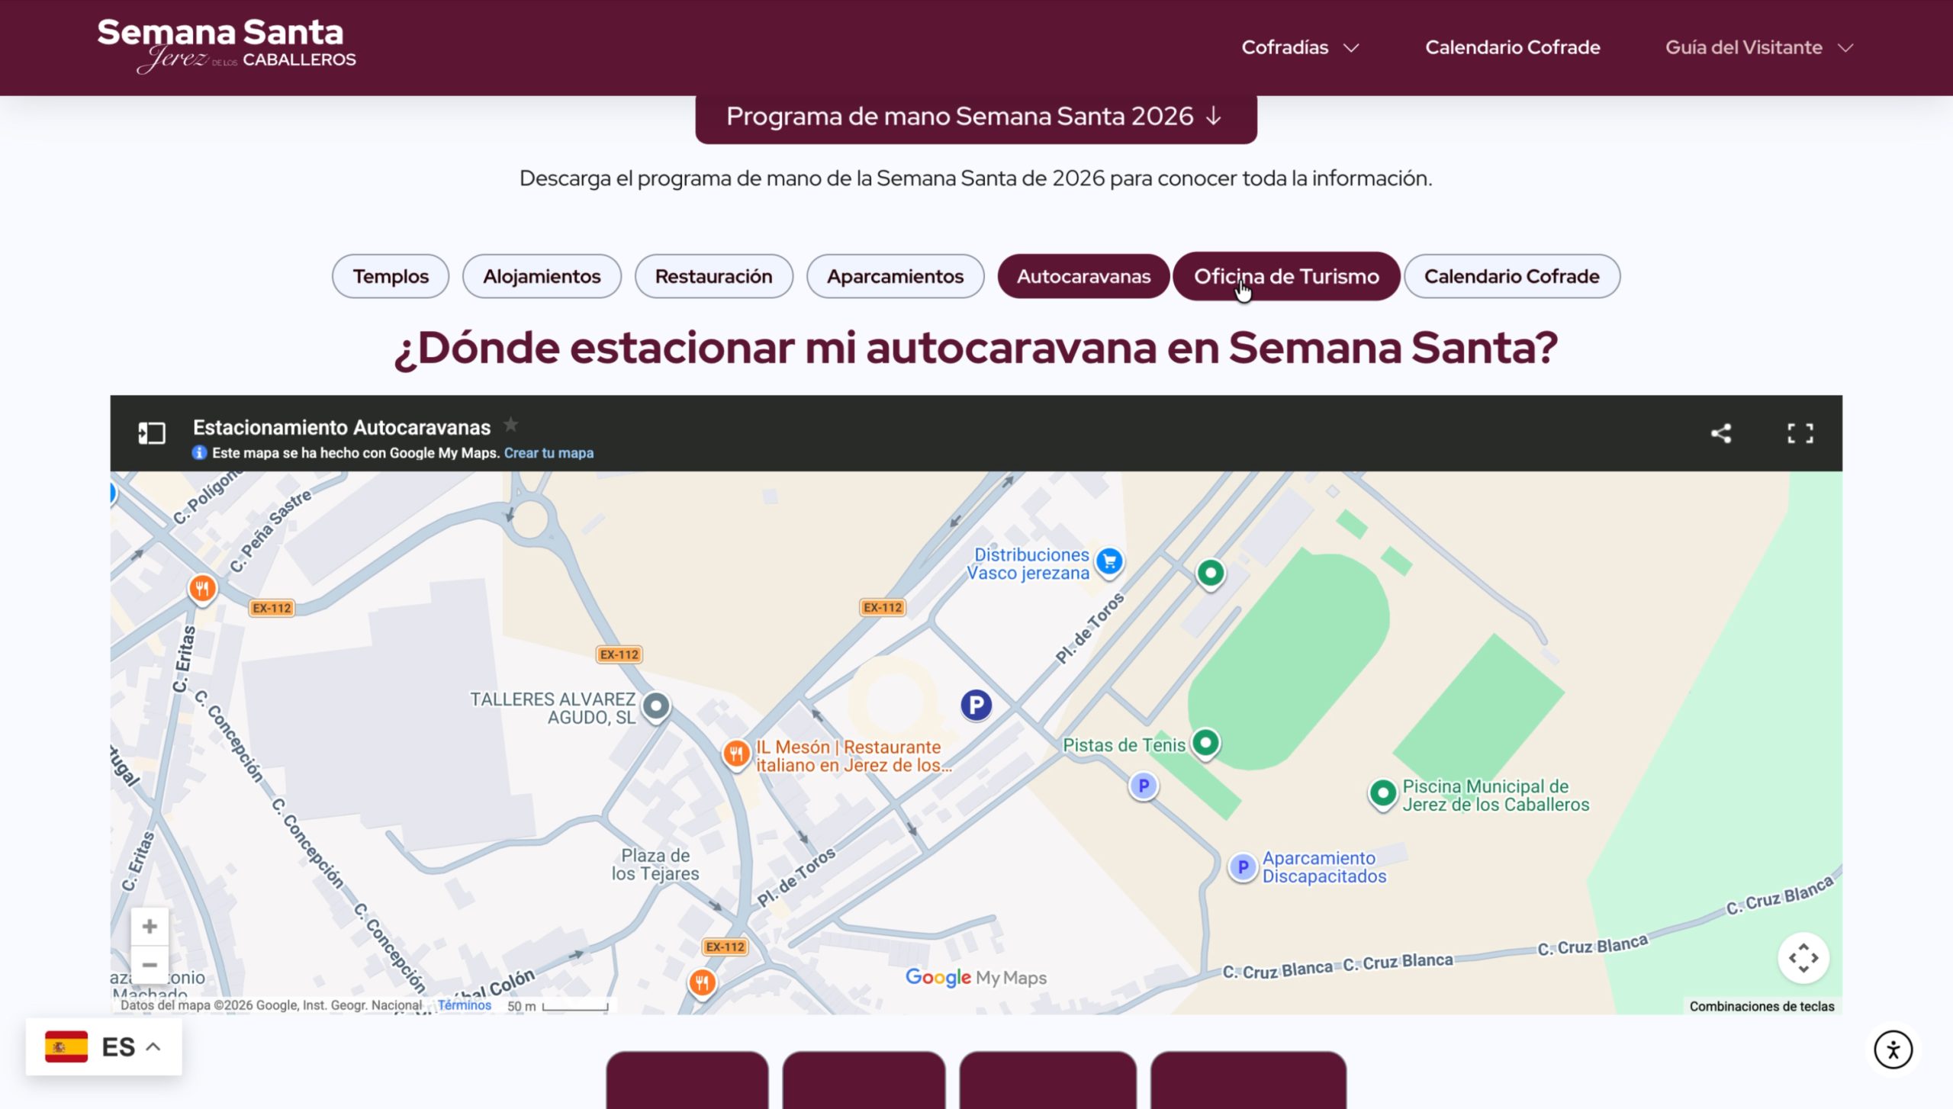Click the map pan control button
The image size is (1953, 1109).
coord(1803,958)
